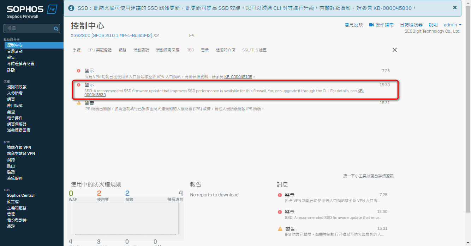
Task: Open 驗證 authentication in the sidebar
Action: pyautogui.click(x=11, y=172)
